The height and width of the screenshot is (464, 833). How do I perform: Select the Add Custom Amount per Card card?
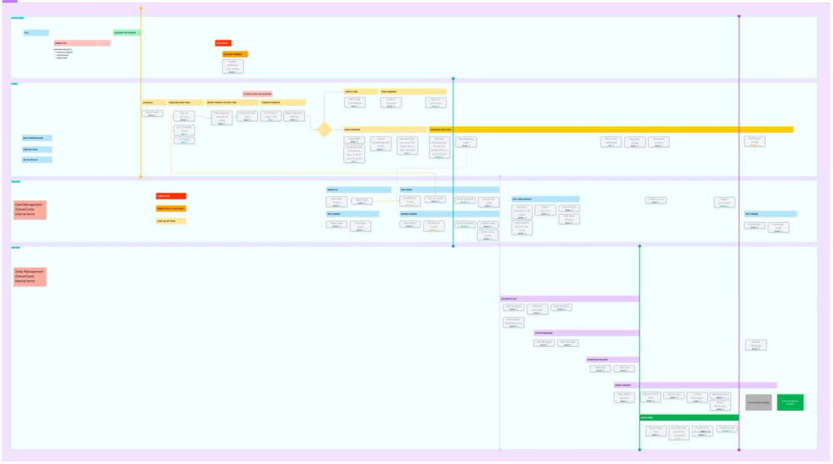[521, 228]
